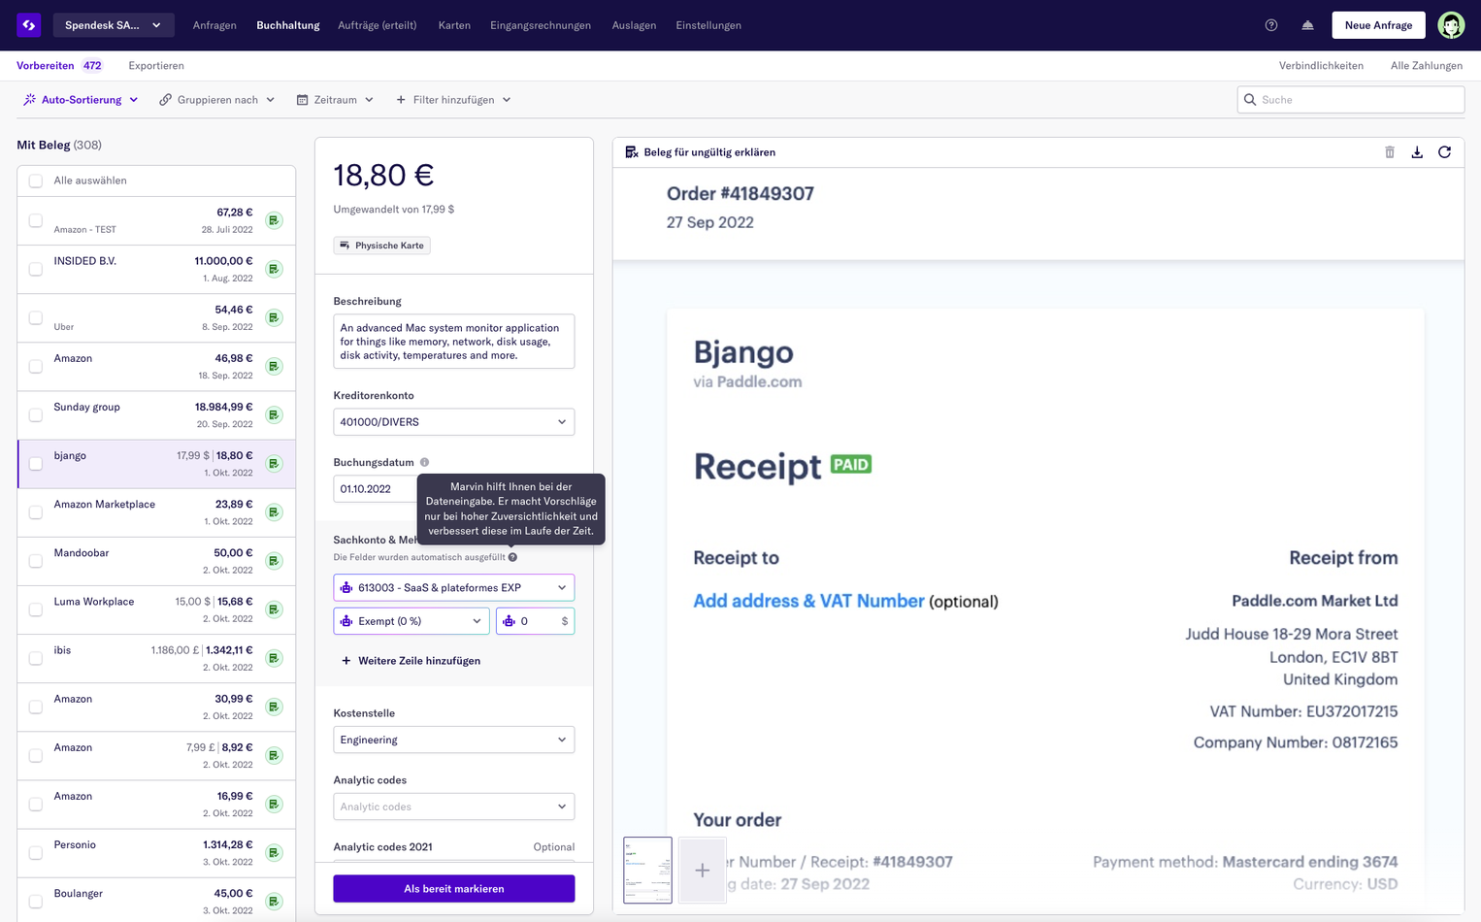Click Als bereit markieren button
This screenshot has height=922, width=1481.
[454, 889]
